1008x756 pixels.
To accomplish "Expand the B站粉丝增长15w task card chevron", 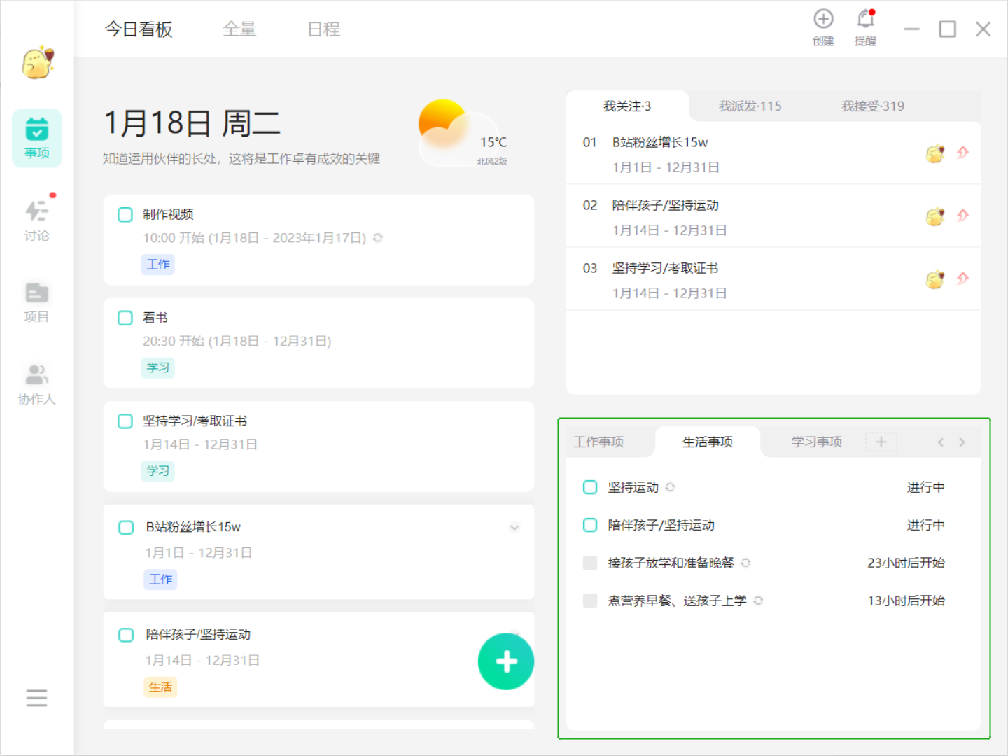I will (514, 528).
